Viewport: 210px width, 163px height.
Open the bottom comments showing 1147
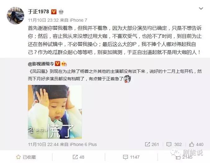[131, 157]
